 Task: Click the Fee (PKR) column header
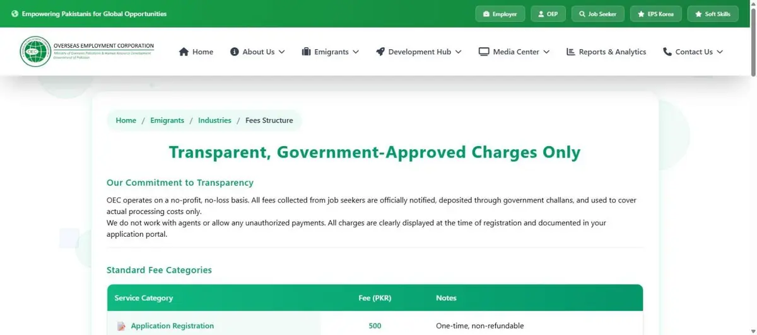point(375,298)
